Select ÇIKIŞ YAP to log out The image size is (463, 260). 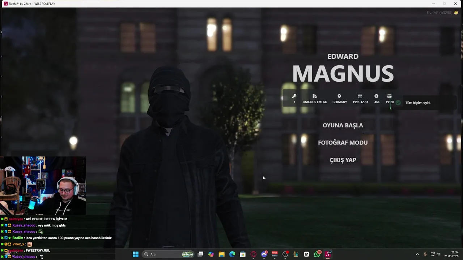[343, 160]
